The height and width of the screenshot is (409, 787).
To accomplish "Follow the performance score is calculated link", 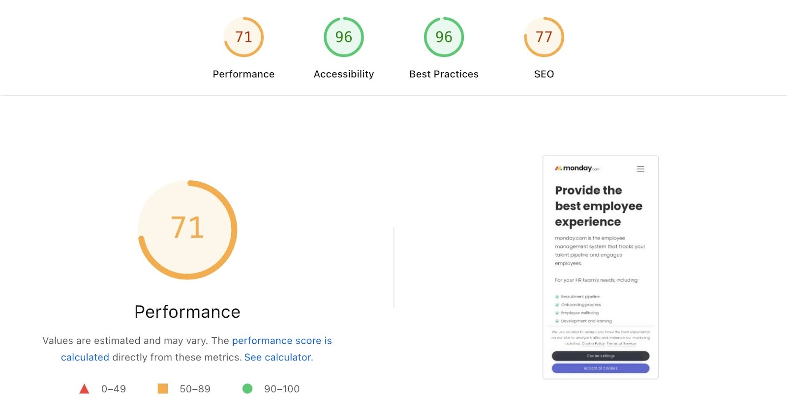I will 282,340.
